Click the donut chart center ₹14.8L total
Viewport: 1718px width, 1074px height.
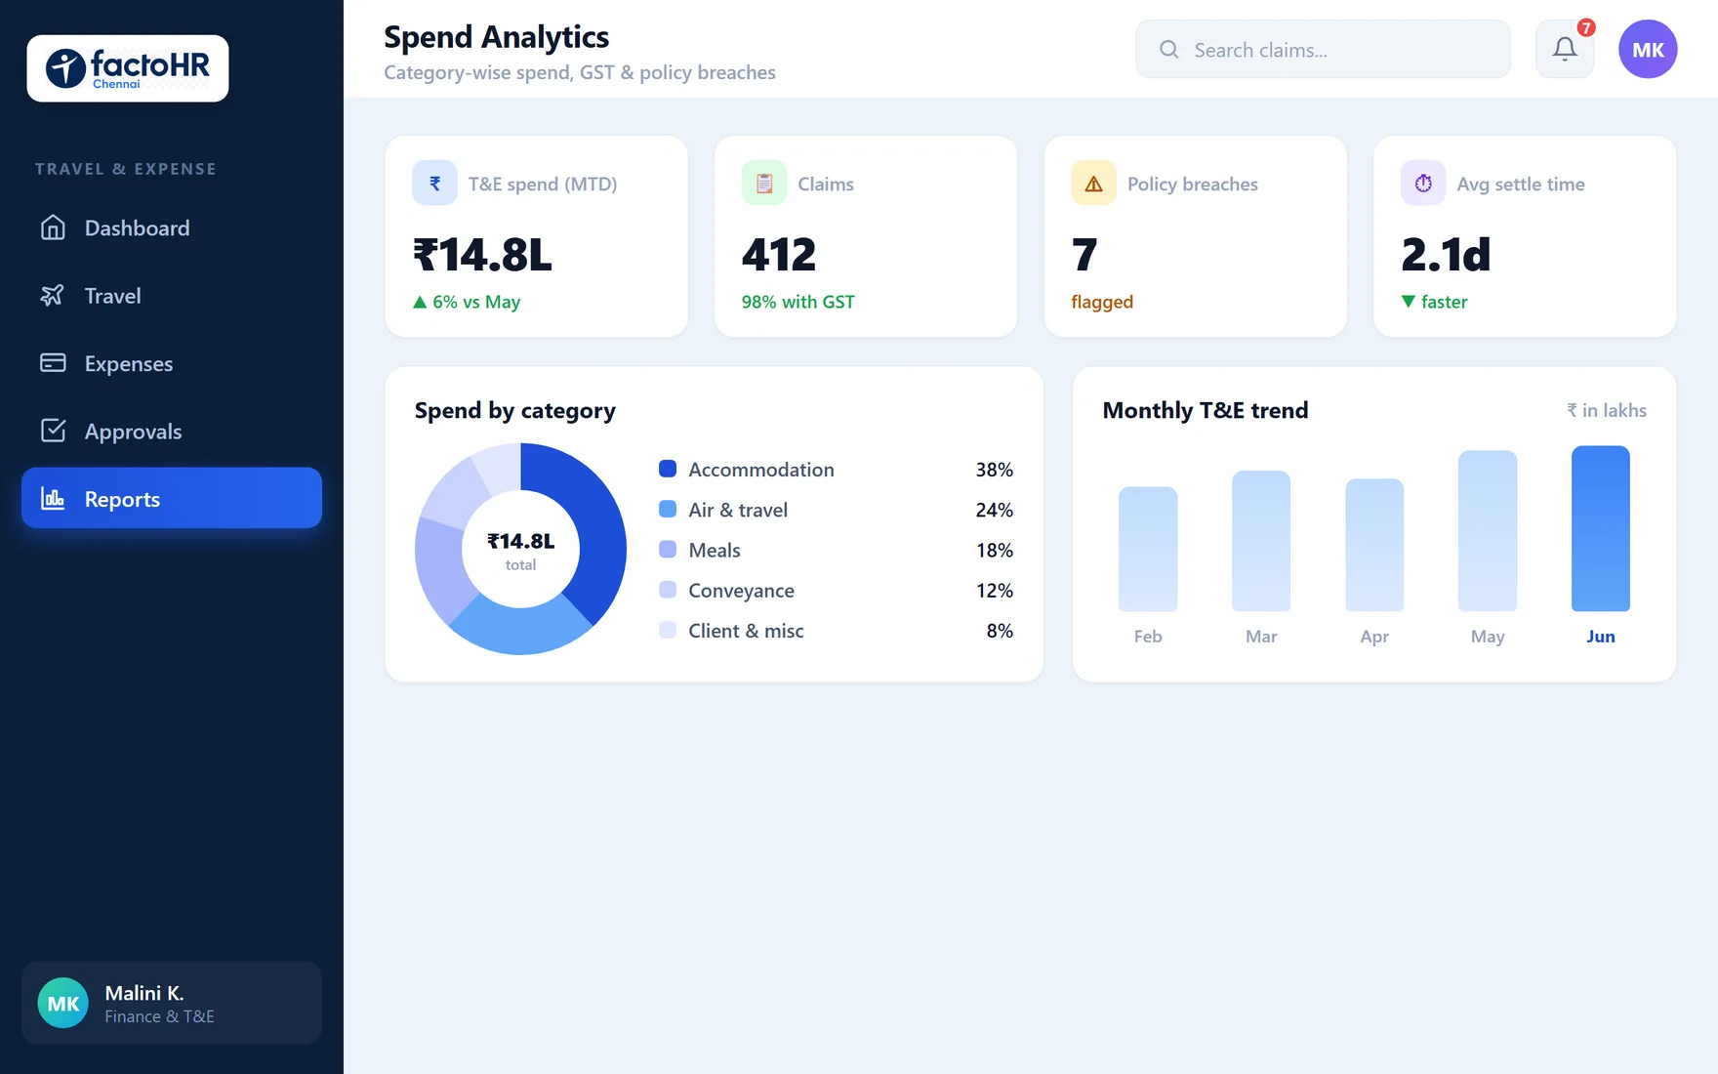point(520,550)
